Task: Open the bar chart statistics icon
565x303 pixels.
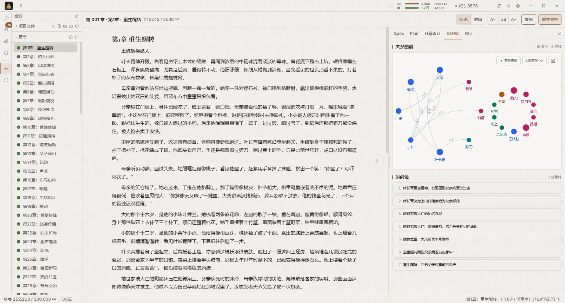Action: tap(6, 41)
